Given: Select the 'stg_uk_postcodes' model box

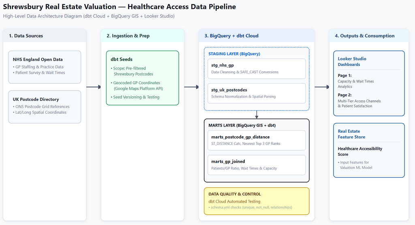Looking at the screenshot, I should pyautogui.click(x=257, y=93).
